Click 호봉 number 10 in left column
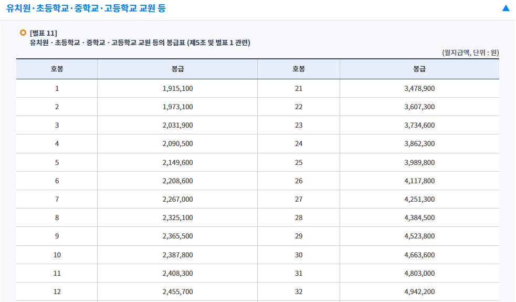Viewport: 516px width, 302px height. [57, 255]
